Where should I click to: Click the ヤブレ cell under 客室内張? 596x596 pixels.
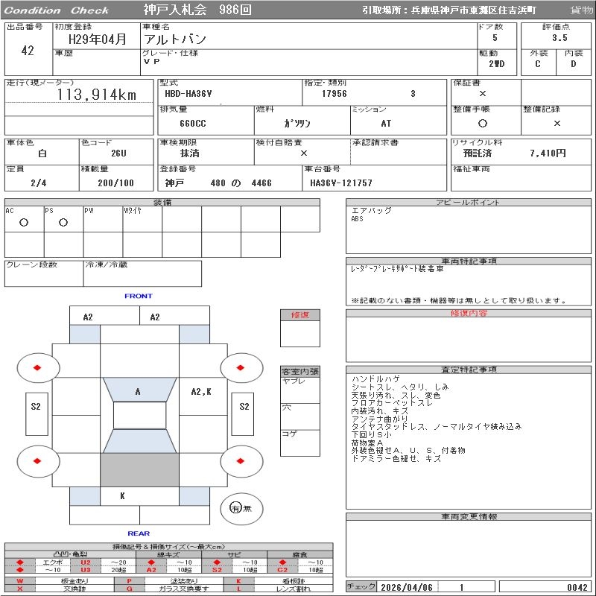[300, 390]
